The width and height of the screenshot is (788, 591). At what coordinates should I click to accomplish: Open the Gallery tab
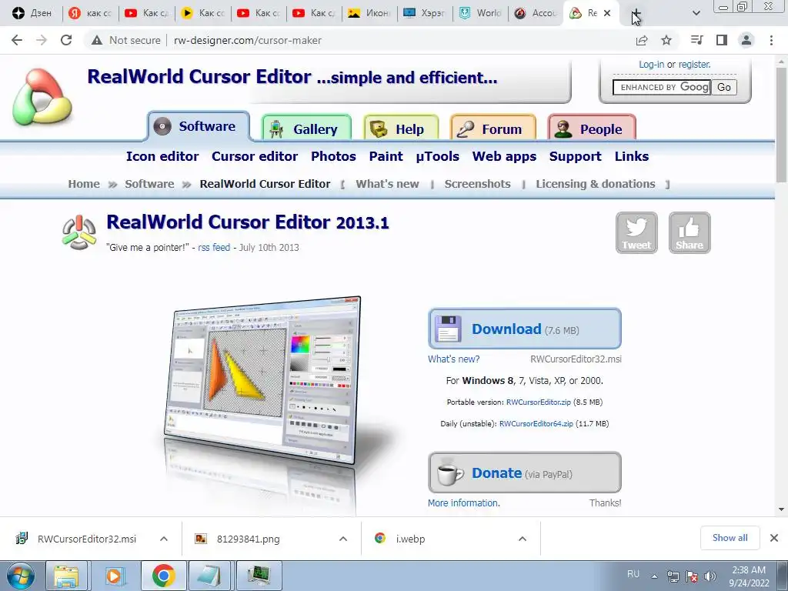[306, 129]
